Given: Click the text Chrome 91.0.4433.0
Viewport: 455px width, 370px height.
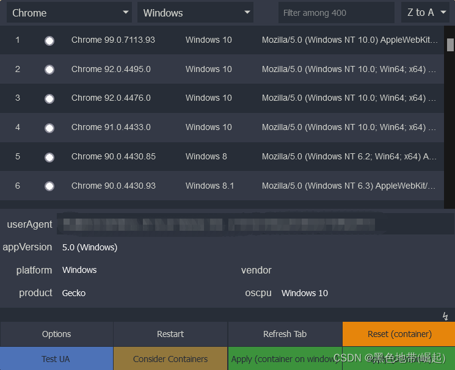Looking at the screenshot, I should point(111,127).
